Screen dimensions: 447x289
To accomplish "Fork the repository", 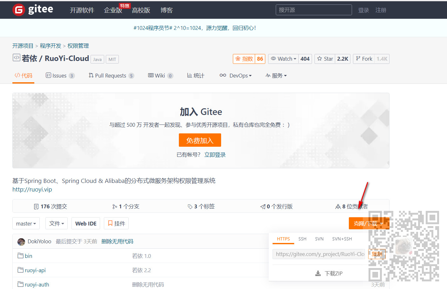I will pos(364,59).
